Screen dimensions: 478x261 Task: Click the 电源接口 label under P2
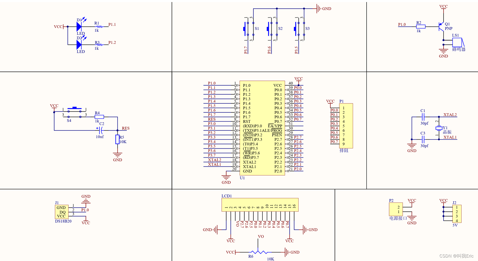pos(398,218)
